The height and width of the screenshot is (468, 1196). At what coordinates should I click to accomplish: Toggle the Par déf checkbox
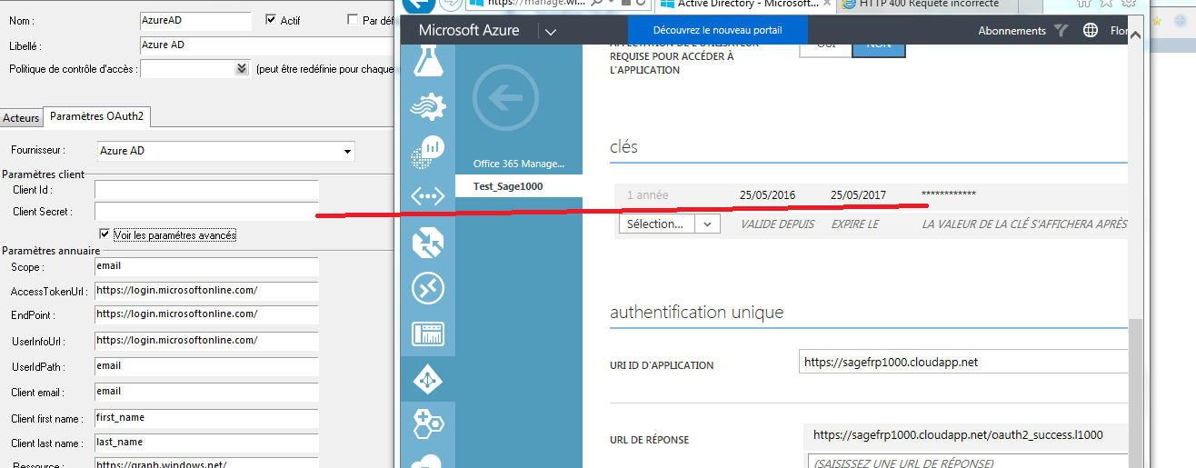(x=353, y=19)
